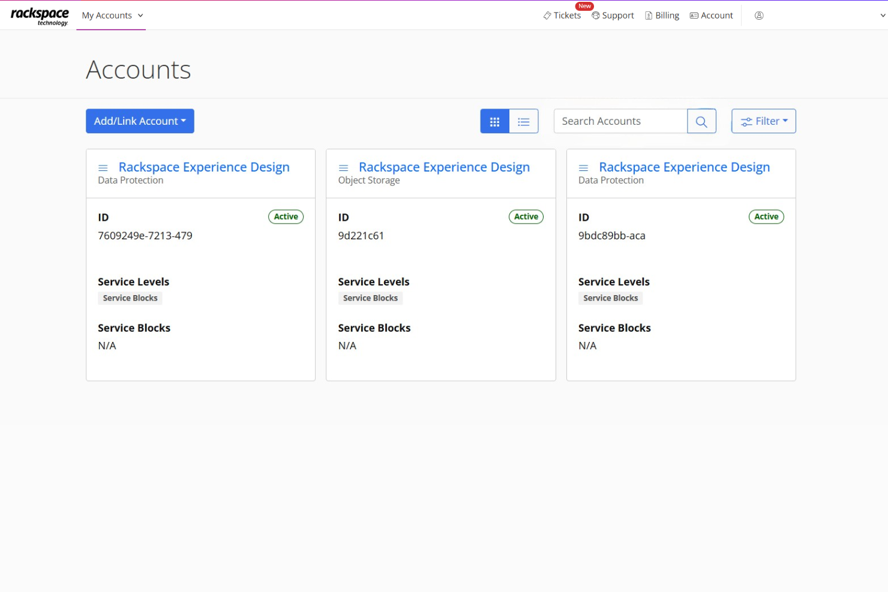Click the hamburger icon on first Data Protection card
This screenshot has width=888, height=592.
coord(103,167)
